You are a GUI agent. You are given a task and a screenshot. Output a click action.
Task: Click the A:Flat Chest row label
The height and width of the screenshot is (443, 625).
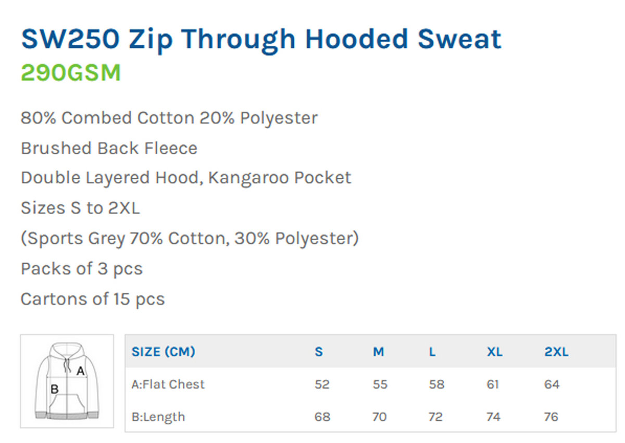168,385
